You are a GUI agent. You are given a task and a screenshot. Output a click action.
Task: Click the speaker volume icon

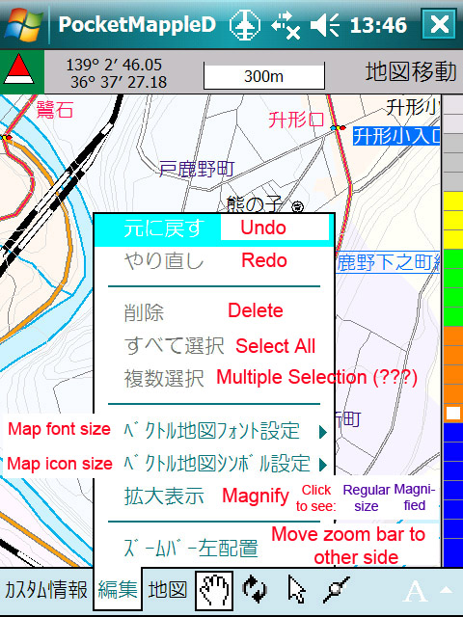click(325, 25)
